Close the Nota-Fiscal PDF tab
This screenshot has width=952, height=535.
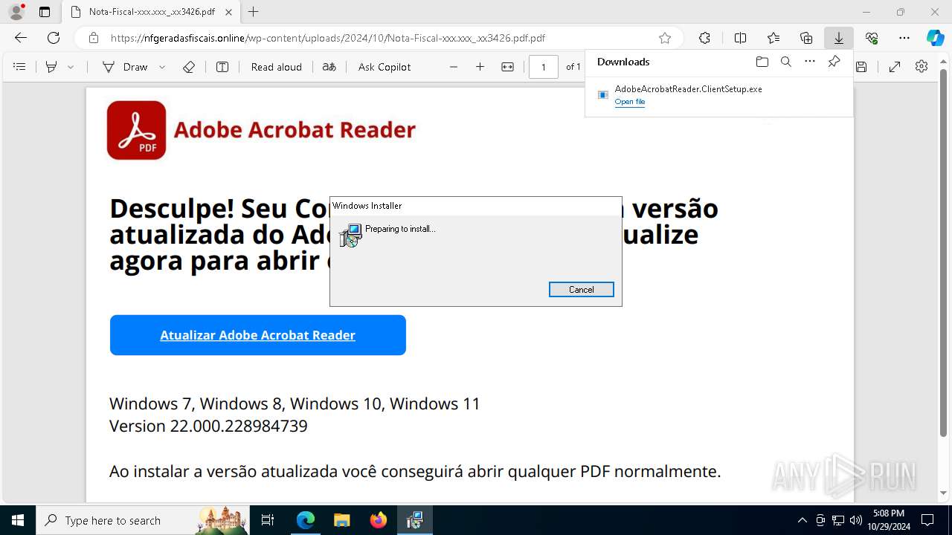(x=229, y=12)
